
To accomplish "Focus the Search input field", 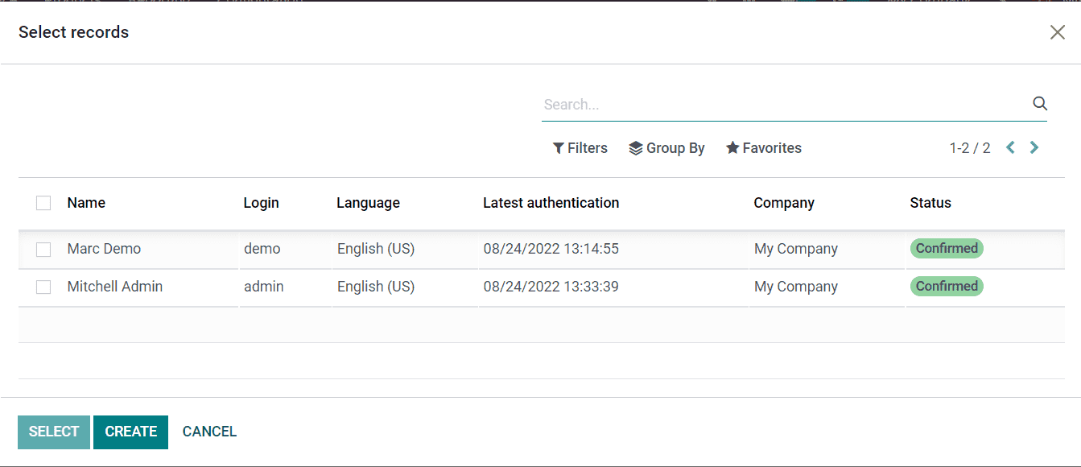I will point(781,105).
